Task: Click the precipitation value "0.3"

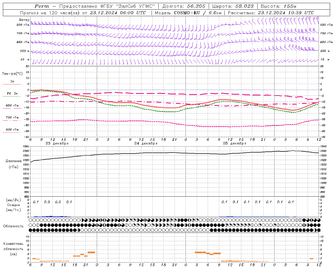Action: (x=47, y=202)
